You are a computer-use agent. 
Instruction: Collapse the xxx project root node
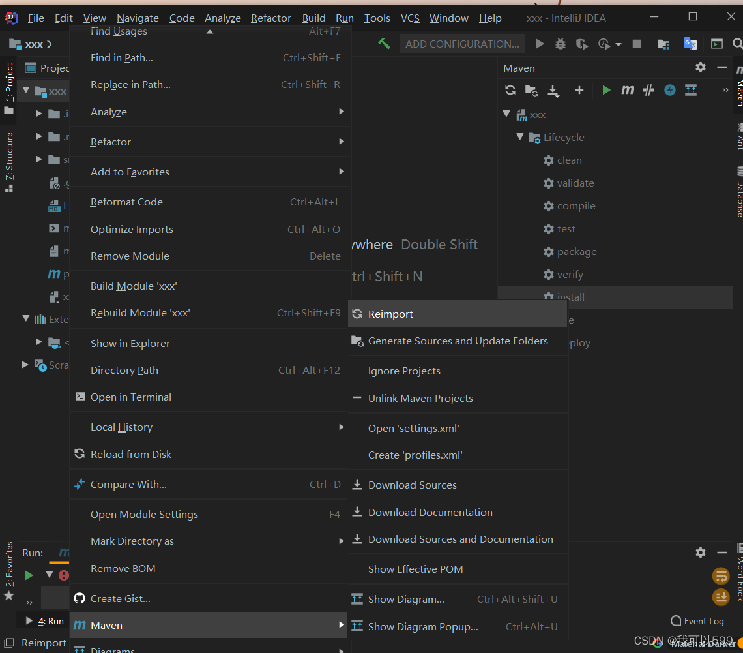coord(26,90)
